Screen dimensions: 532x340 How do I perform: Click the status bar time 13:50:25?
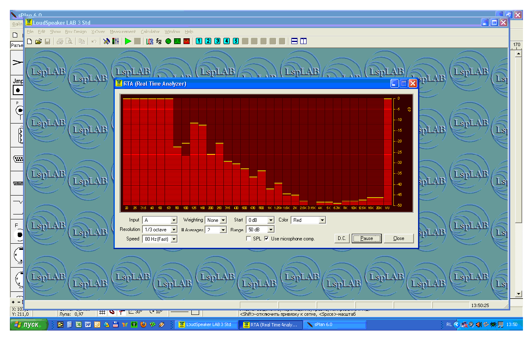coord(480,306)
